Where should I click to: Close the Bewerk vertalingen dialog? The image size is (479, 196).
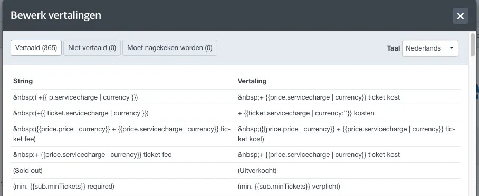(x=461, y=16)
